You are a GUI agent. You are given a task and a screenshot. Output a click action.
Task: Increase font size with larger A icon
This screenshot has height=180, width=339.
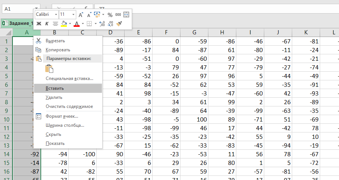pos(81,15)
